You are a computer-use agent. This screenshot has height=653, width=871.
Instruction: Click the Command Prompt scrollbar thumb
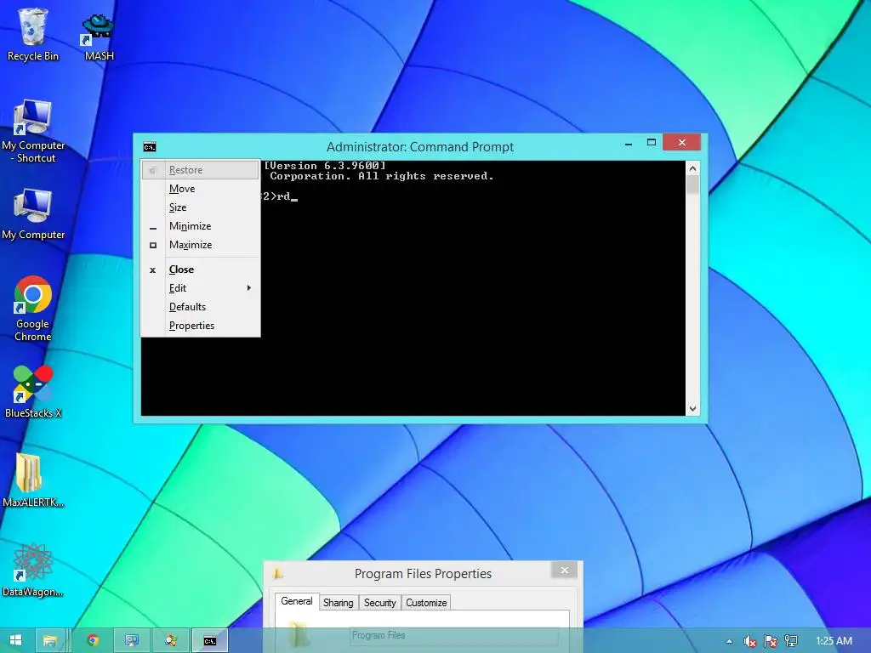(692, 185)
